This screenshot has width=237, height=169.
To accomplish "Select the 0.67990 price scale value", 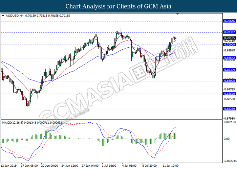I will point(230,118).
